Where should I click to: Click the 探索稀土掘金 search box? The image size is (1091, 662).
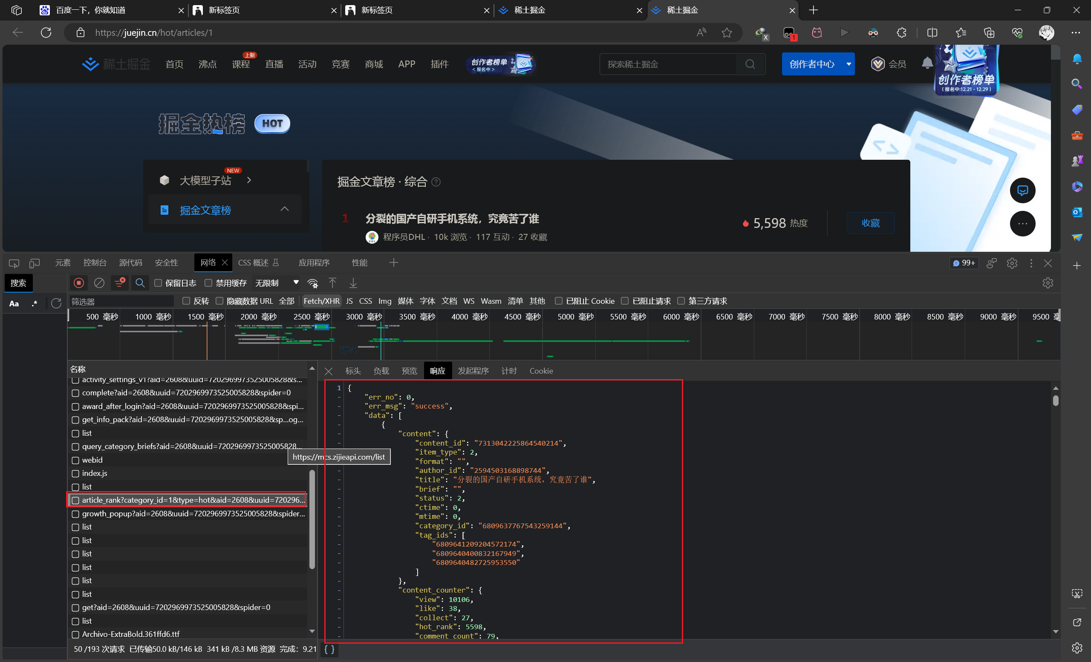[x=668, y=64]
